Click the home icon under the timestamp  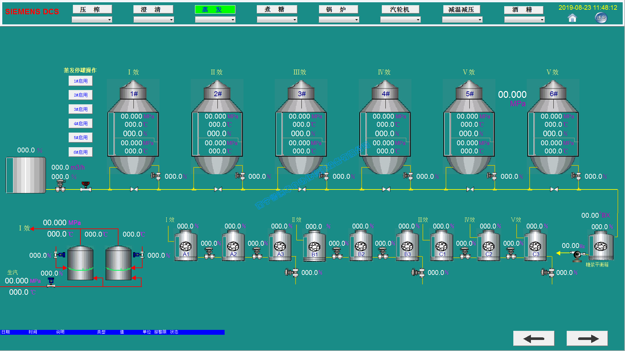click(572, 18)
